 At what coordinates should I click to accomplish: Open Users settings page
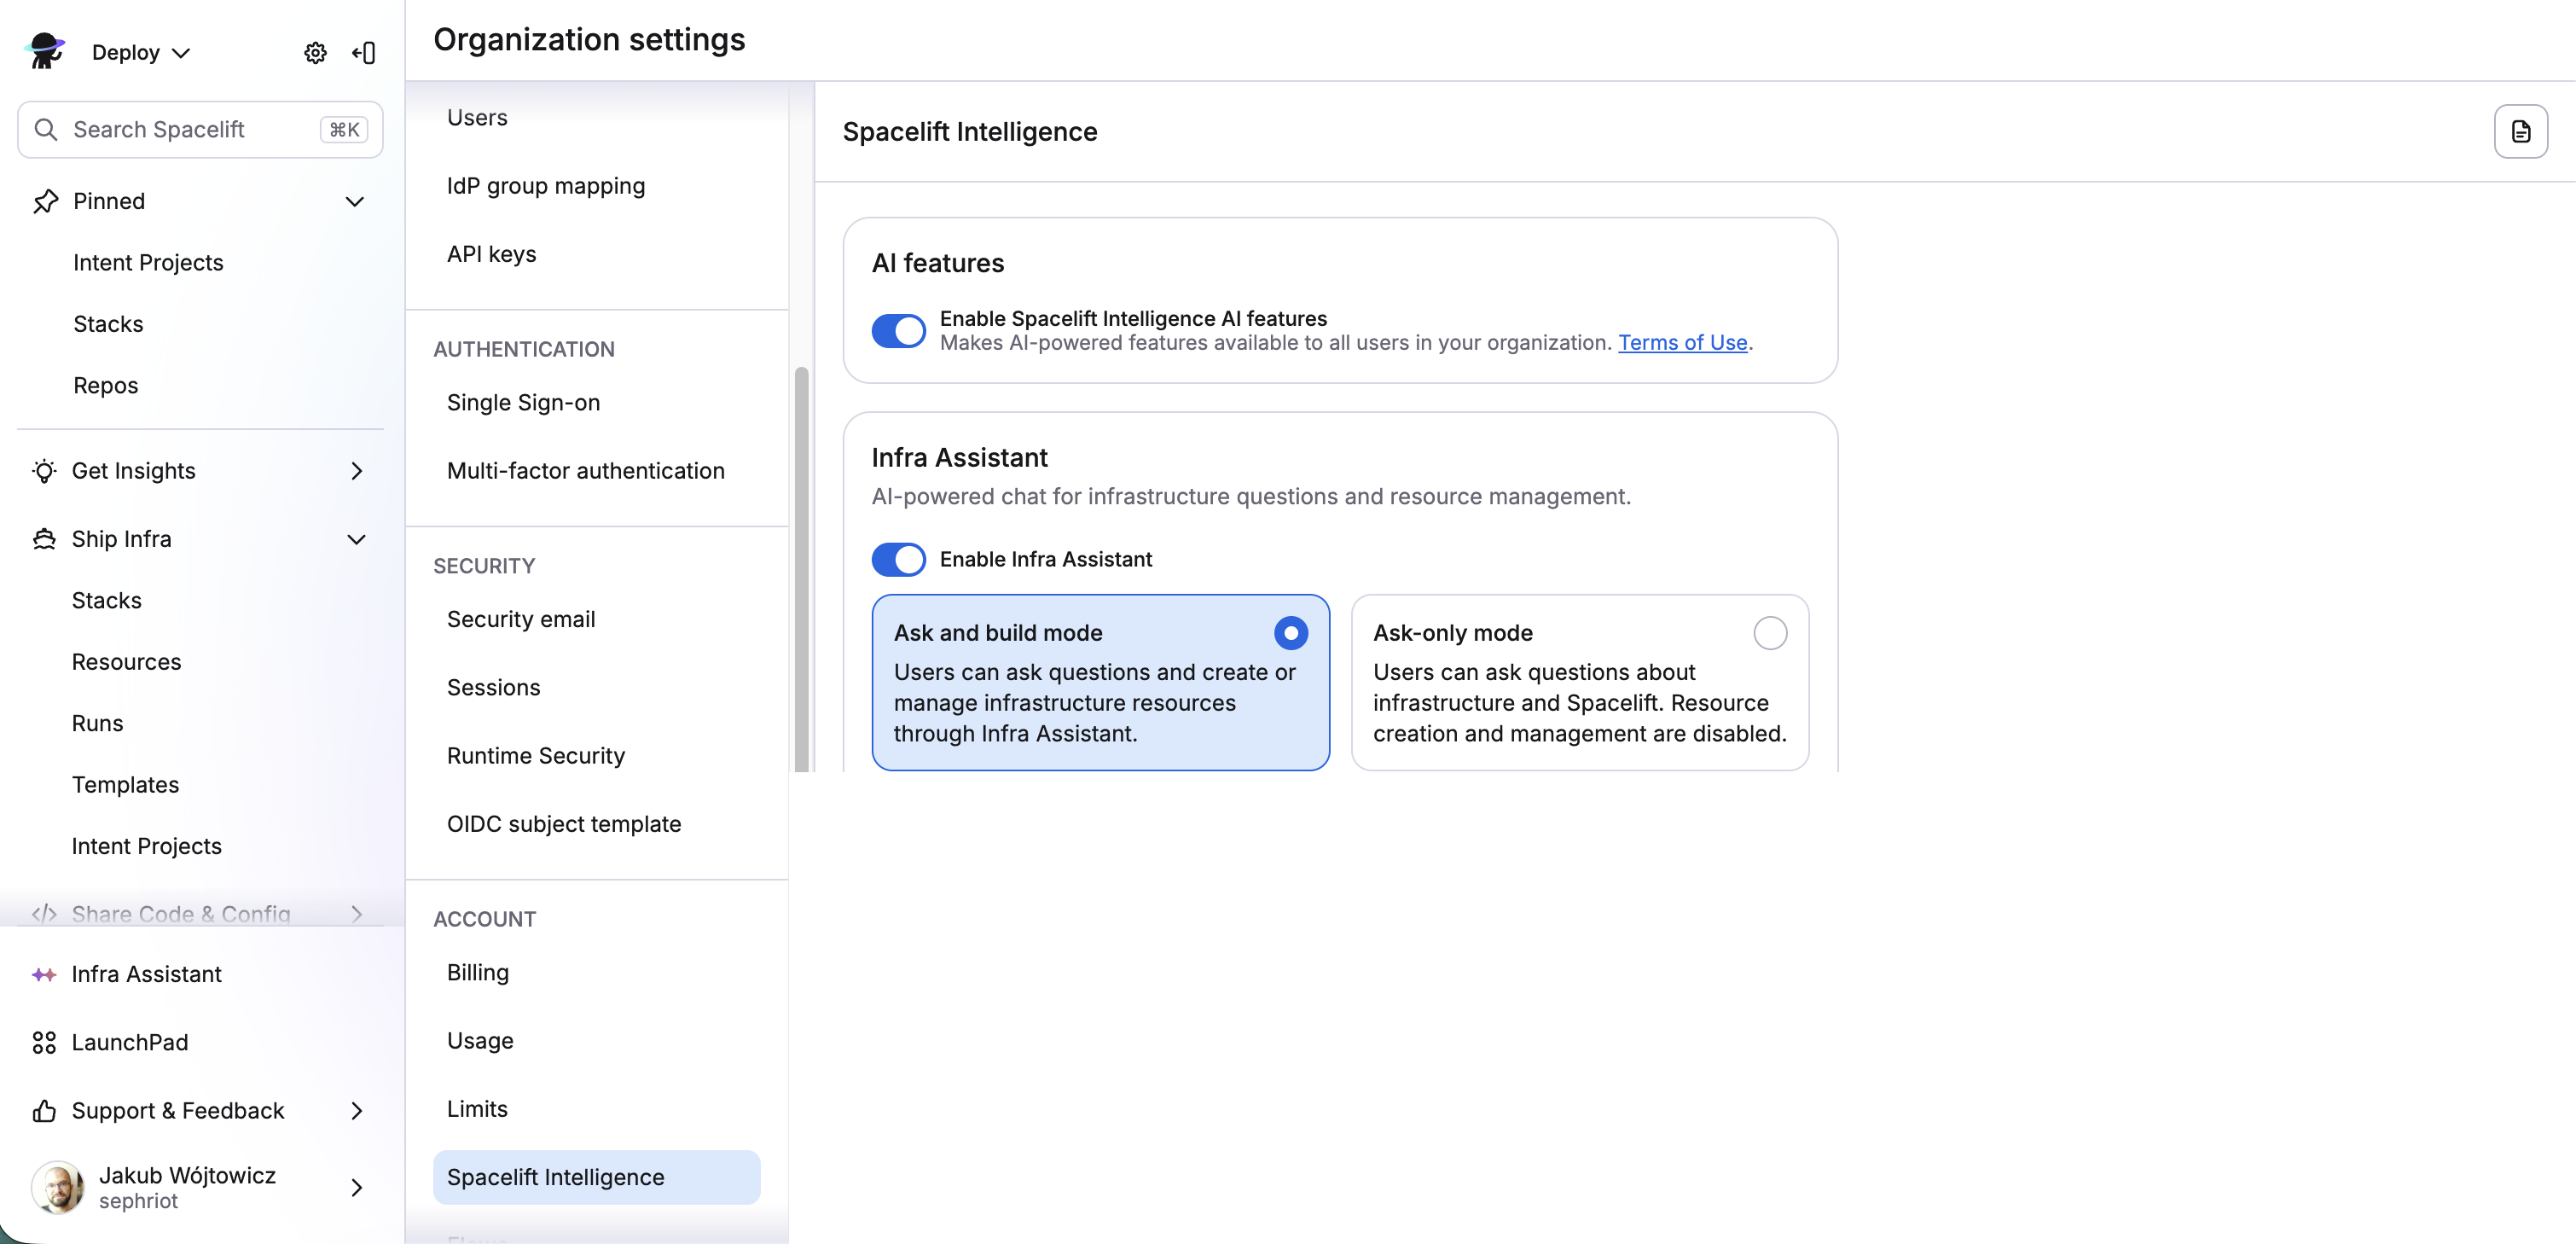477,117
